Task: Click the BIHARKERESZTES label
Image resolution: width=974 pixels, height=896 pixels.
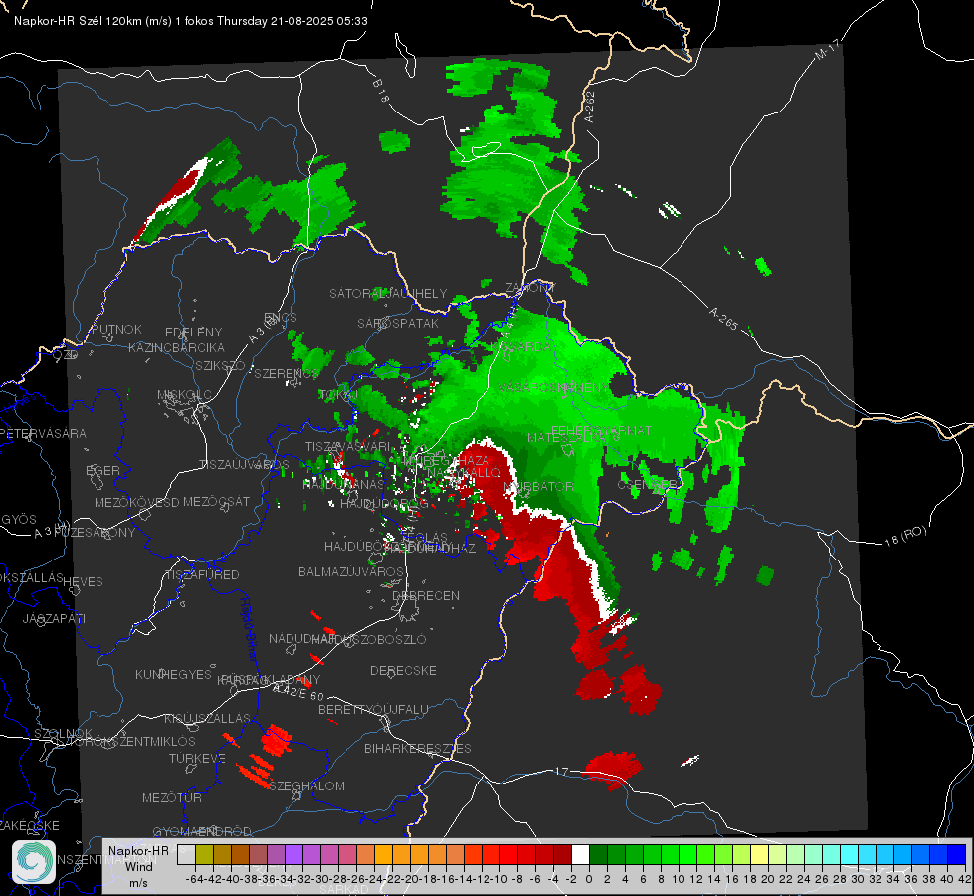Action: pyautogui.click(x=418, y=748)
